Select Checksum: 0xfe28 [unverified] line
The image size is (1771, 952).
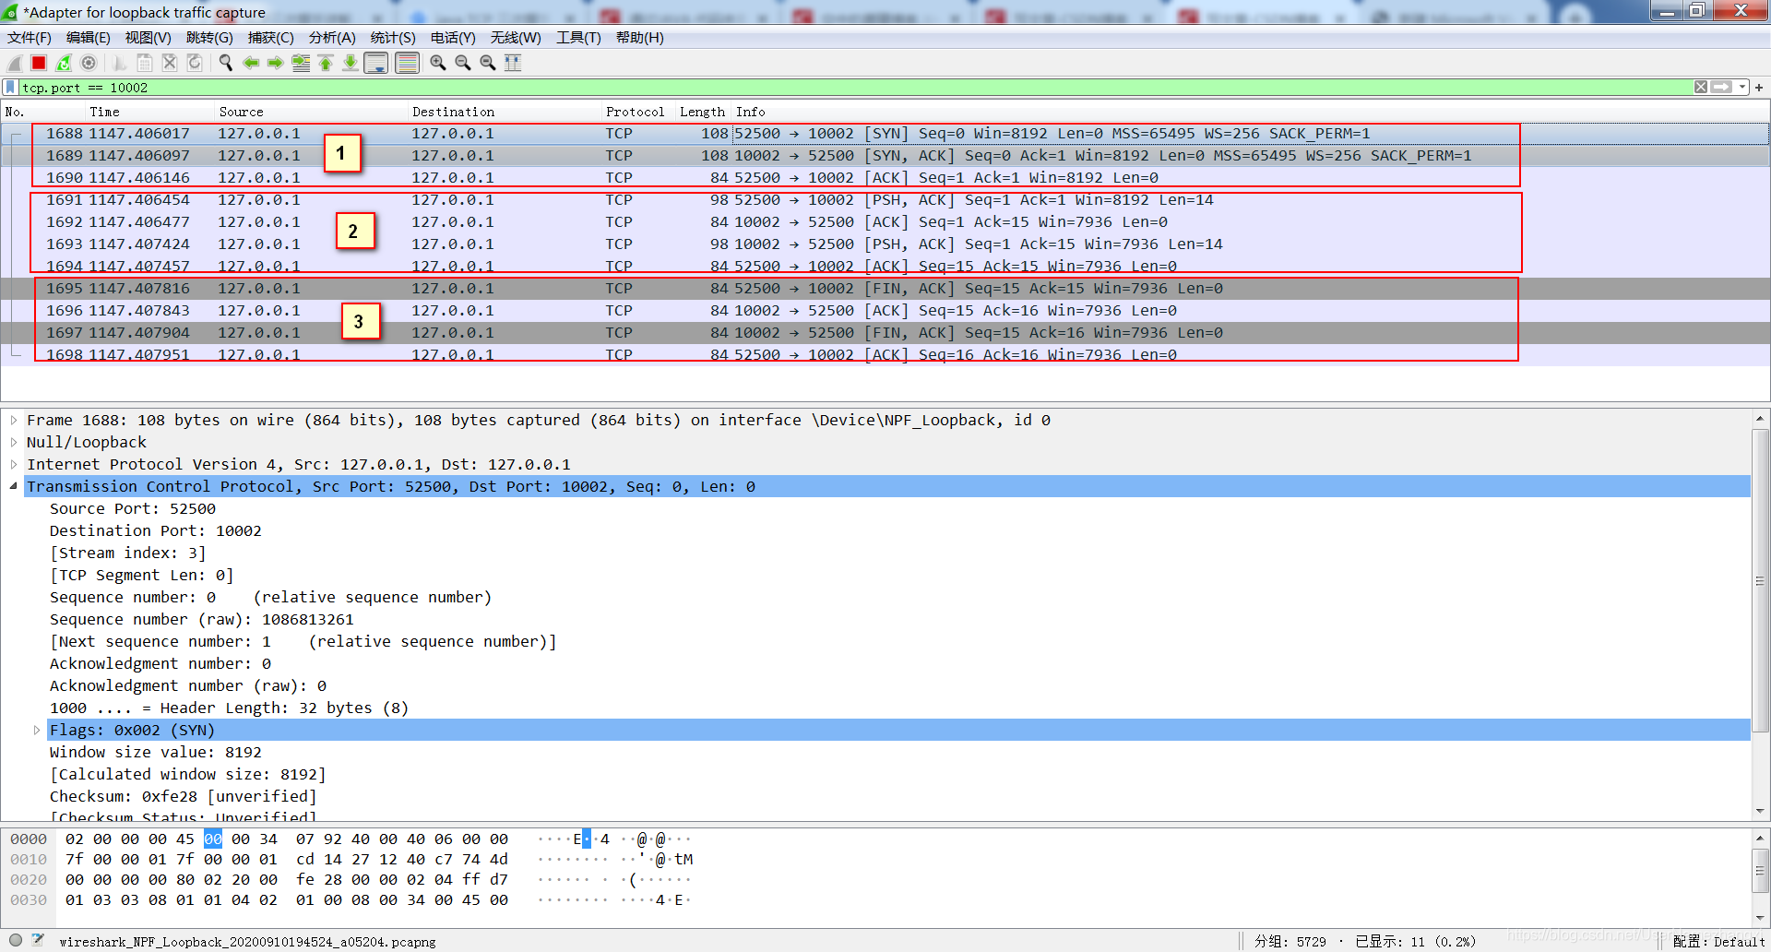click(x=183, y=796)
